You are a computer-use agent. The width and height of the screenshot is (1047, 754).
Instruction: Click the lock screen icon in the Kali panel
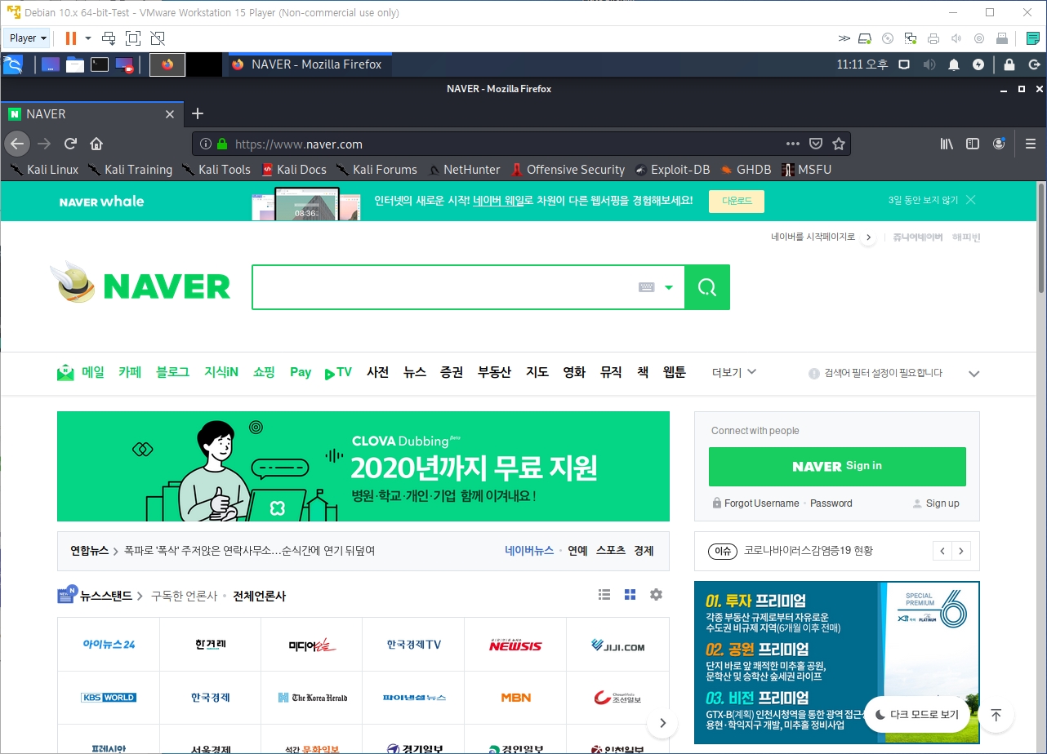[x=1009, y=64]
